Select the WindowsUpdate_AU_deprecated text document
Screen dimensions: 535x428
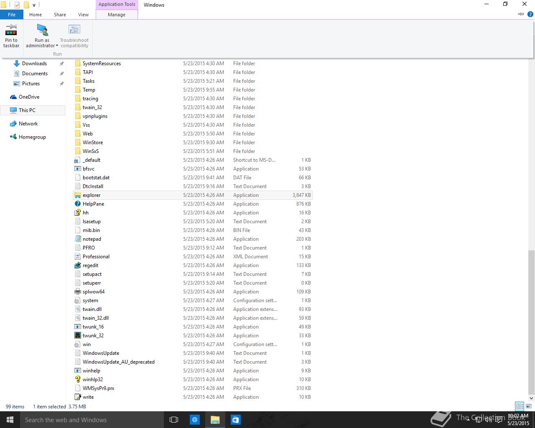[193, 362]
